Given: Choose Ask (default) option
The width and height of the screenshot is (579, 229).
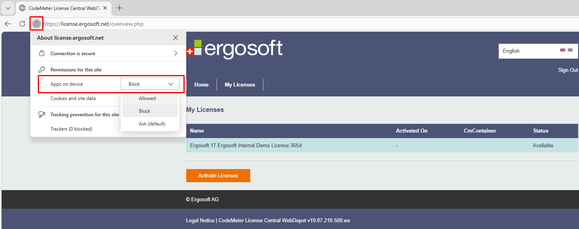Looking at the screenshot, I should pyautogui.click(x=150, y=124).
